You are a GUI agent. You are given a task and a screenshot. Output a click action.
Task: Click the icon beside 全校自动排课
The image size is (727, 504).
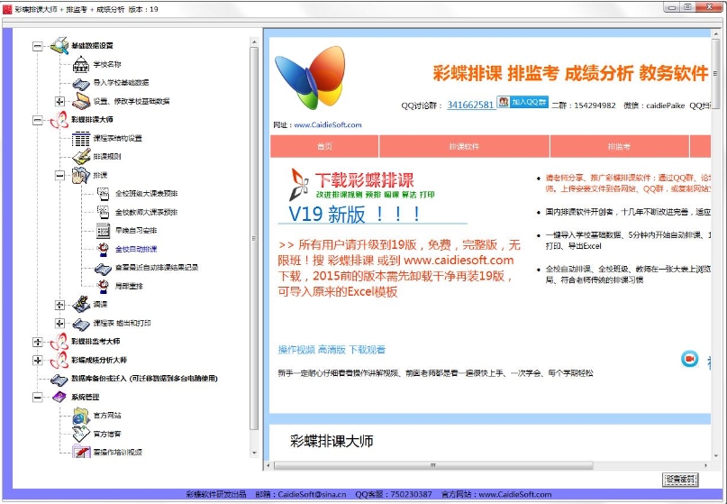103,249
